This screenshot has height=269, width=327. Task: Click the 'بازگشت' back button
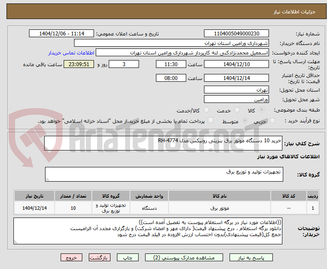pos(100,258)
